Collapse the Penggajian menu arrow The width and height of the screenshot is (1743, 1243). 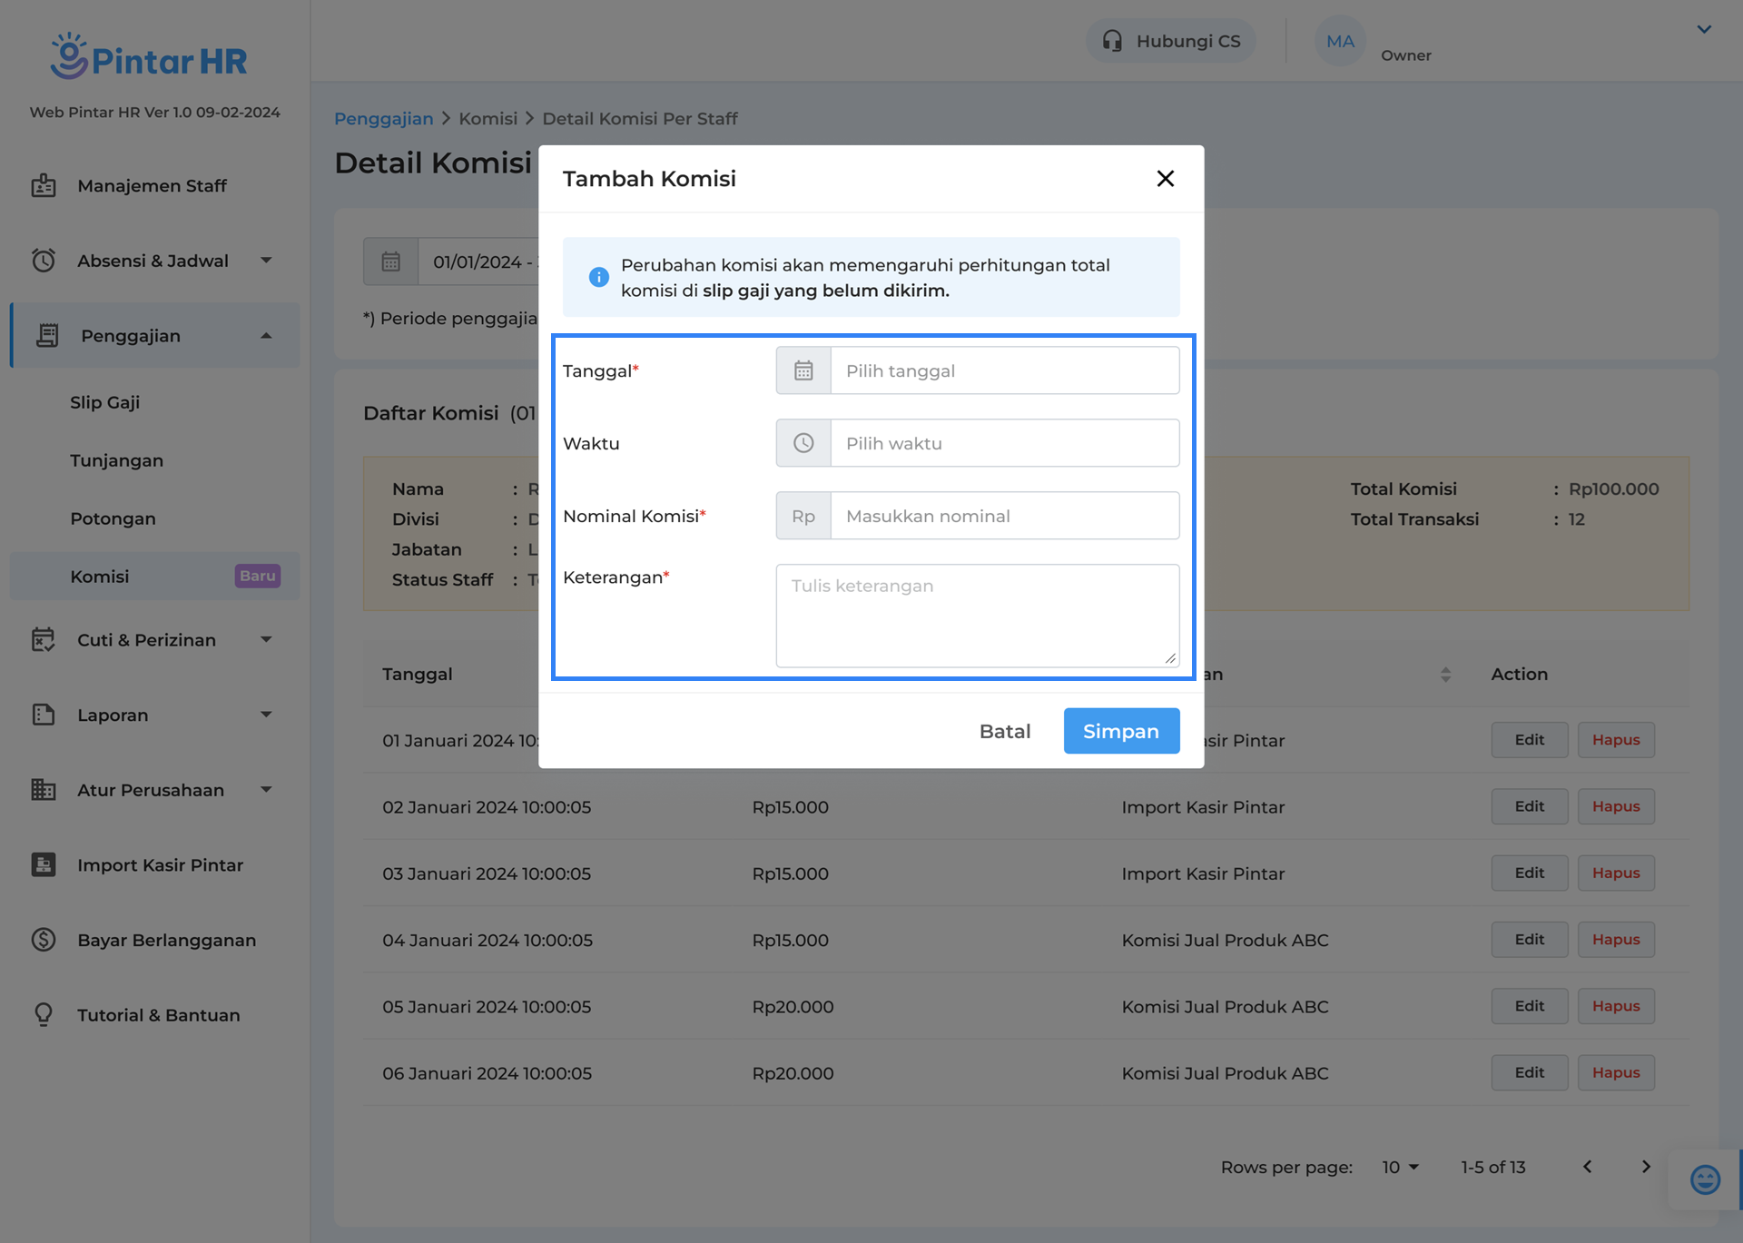click(266, 336)
